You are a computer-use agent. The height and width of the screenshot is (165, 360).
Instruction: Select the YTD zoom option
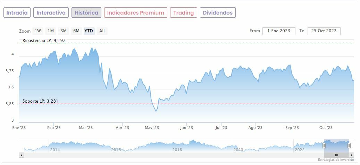(89, 31)
